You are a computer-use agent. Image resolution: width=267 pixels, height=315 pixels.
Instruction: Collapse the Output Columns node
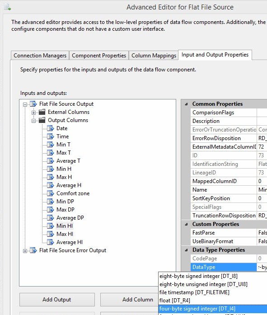(33, 121)
